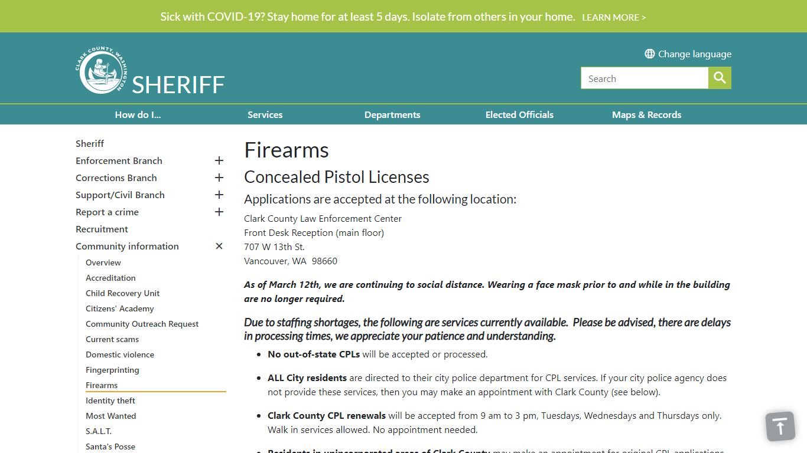The height and width of the screenshot is (453, 807).
Task: Click the Change language link
Action: click(x=695, y=54)
